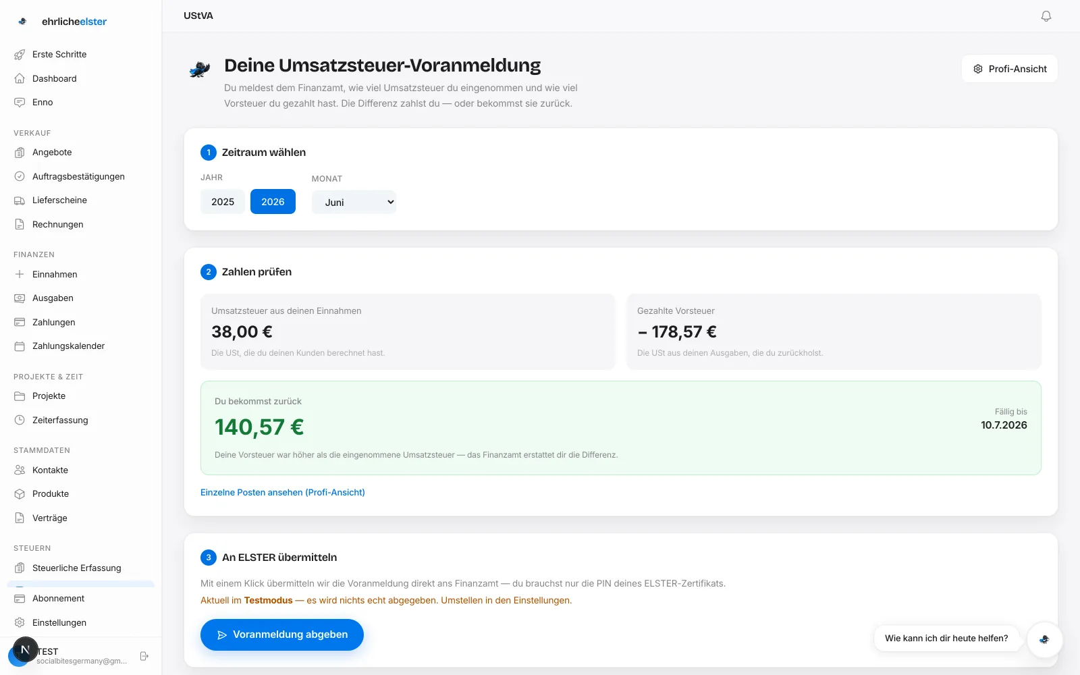This screenshot has width=1080, height=675.
Task: Click the Dashboard home icon
Action: pos(20,78)
